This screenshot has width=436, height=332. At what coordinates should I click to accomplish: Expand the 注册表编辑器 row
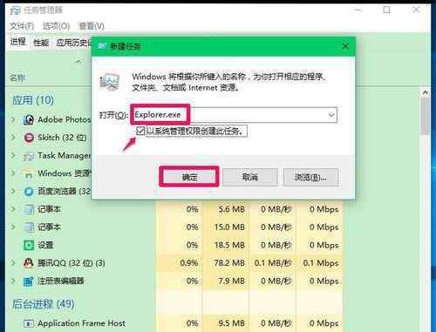pyautogui.click(x=13, y=281)
